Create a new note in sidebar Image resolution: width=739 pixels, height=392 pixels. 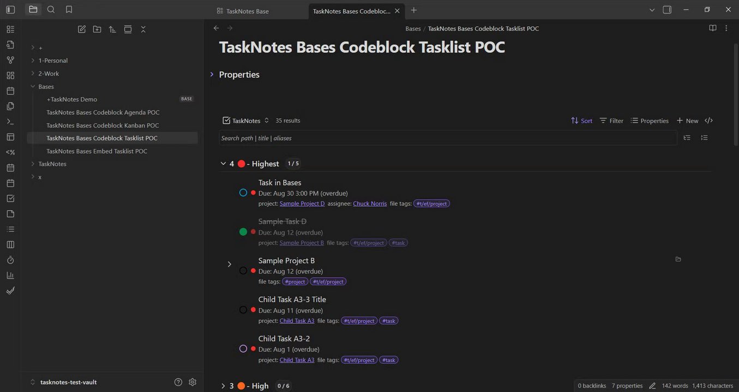[82, 29]
